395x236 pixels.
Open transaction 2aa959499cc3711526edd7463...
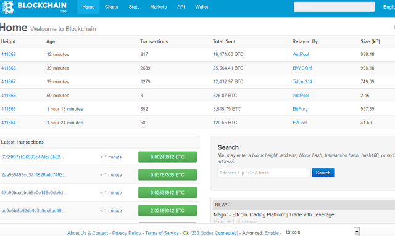tap(34, 175)
